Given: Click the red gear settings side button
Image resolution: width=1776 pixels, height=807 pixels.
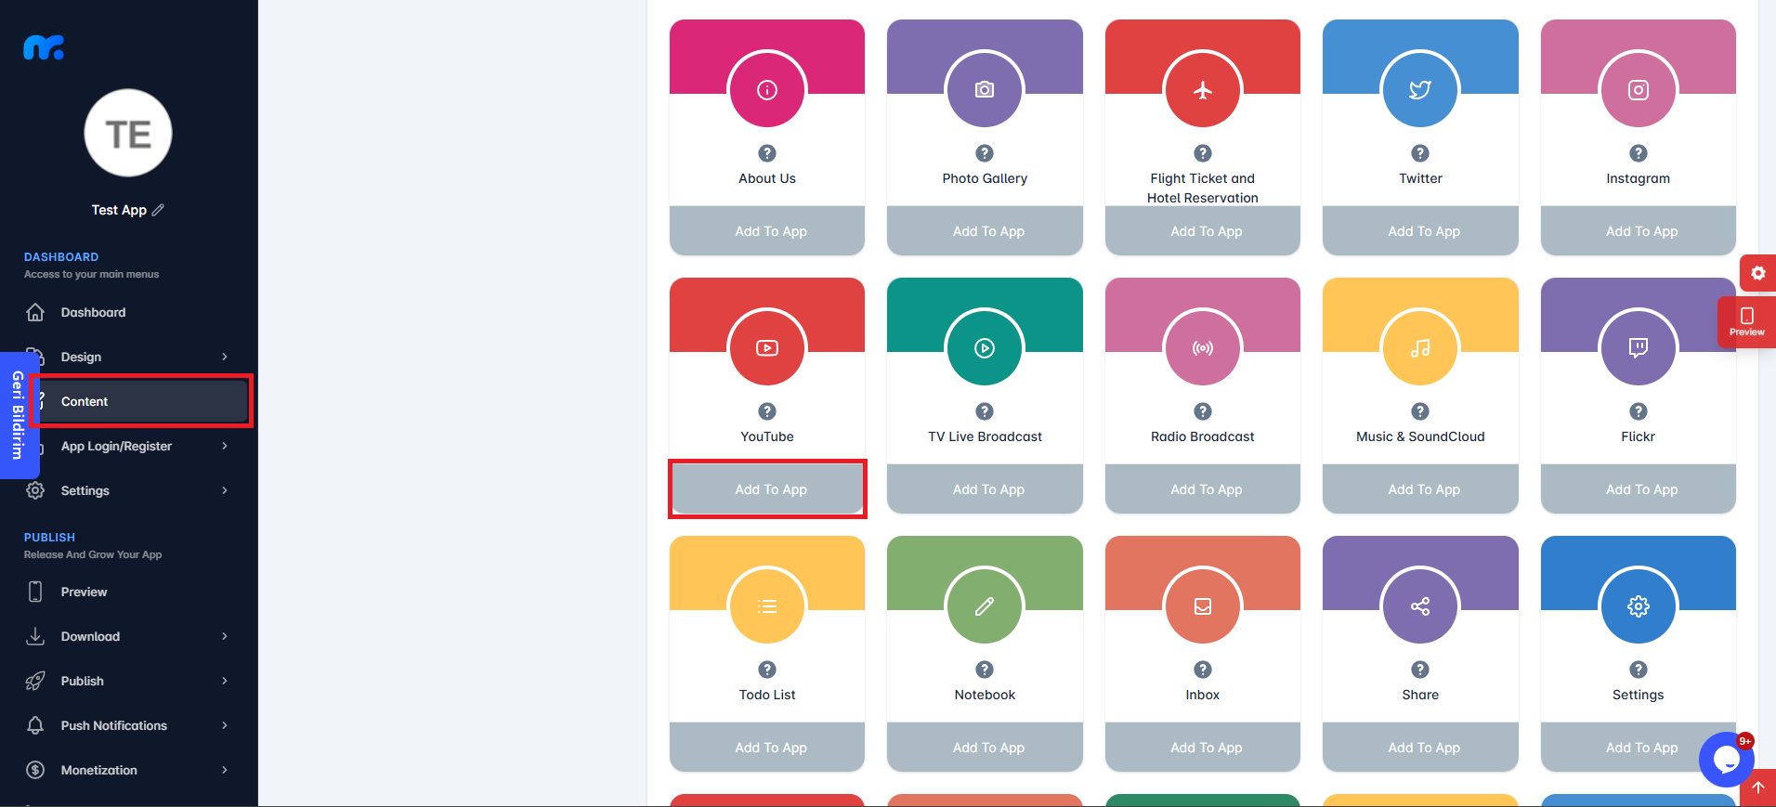Looking at the screenshot, I should pos(1757,273).
